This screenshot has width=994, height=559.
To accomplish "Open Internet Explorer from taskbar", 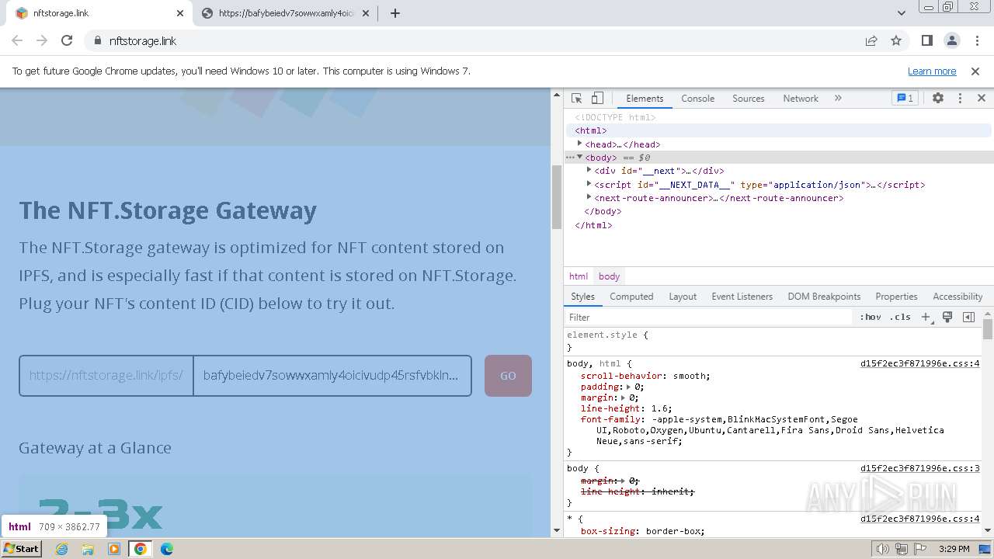I will coord(61,549).
